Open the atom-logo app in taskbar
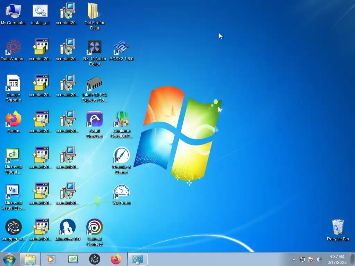355x266 pixels. [94, 259]
